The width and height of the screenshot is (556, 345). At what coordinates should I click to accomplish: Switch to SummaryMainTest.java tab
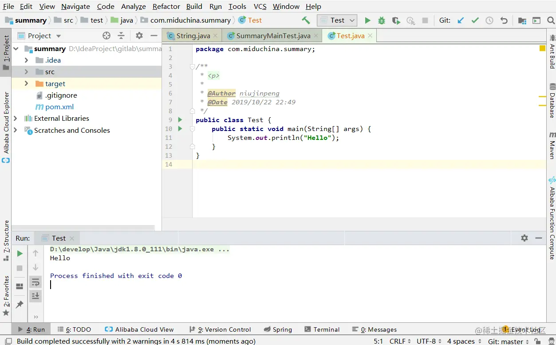(x=273, y=36)
